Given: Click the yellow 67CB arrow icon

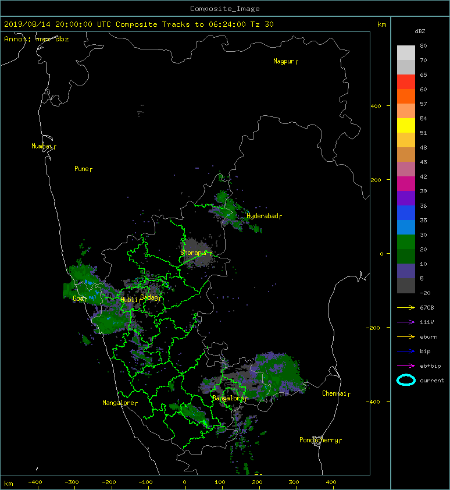Looking at the screenshot, I should tap(406, 308).
